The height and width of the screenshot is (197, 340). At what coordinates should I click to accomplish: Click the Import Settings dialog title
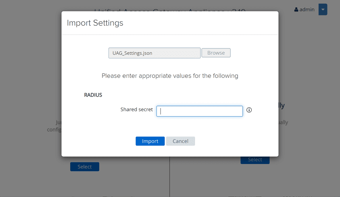click(95, 23)
